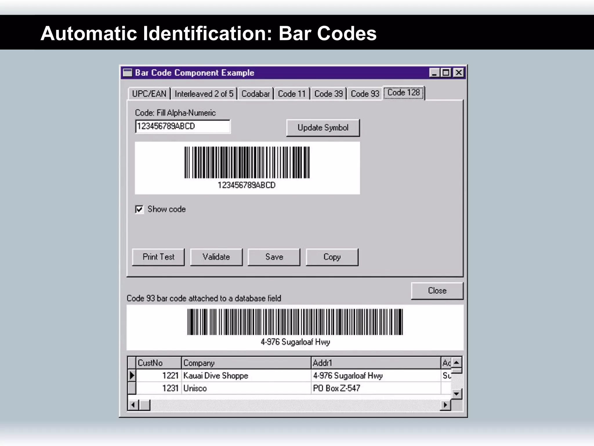Select the Codabar tab

[256, 94]
